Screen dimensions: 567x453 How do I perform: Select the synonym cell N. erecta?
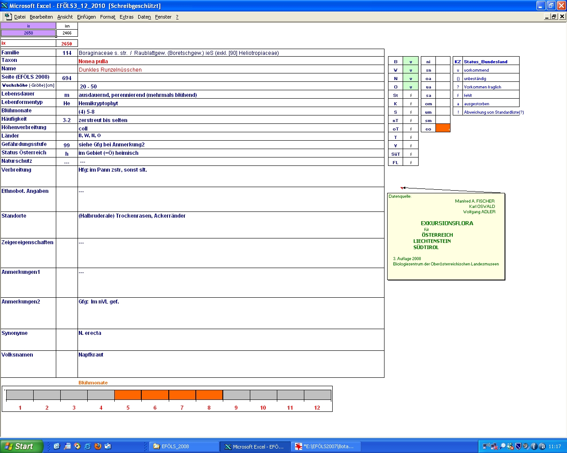(231, 340)
